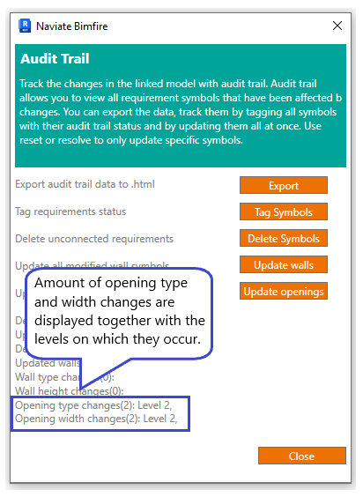This screenshot has width=363, height=497.
Task: Click the Update all modified wall symbols label
Action: (93, 264)
